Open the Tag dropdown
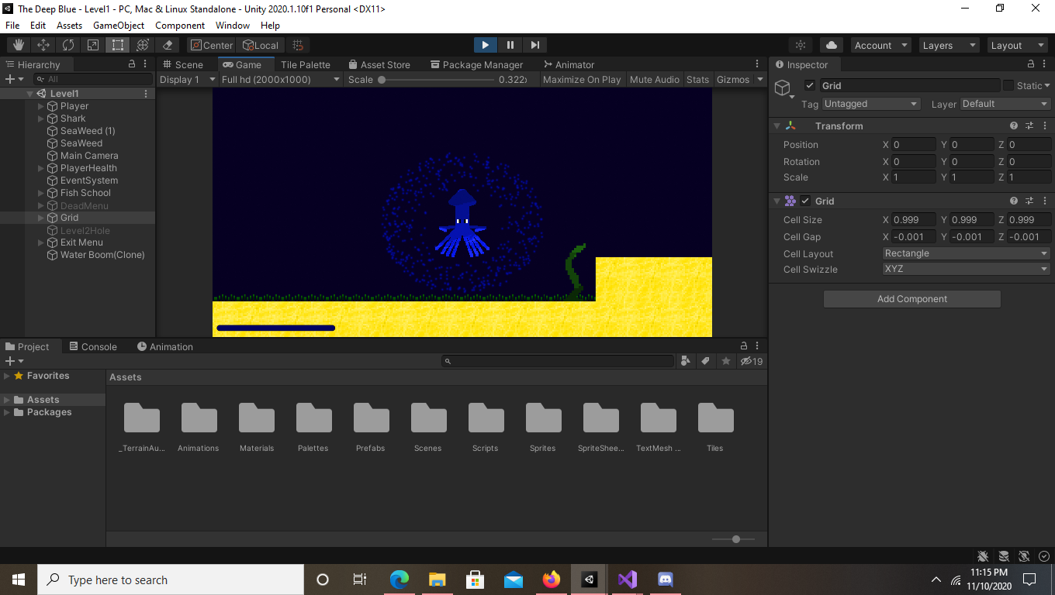 point(870,104)
